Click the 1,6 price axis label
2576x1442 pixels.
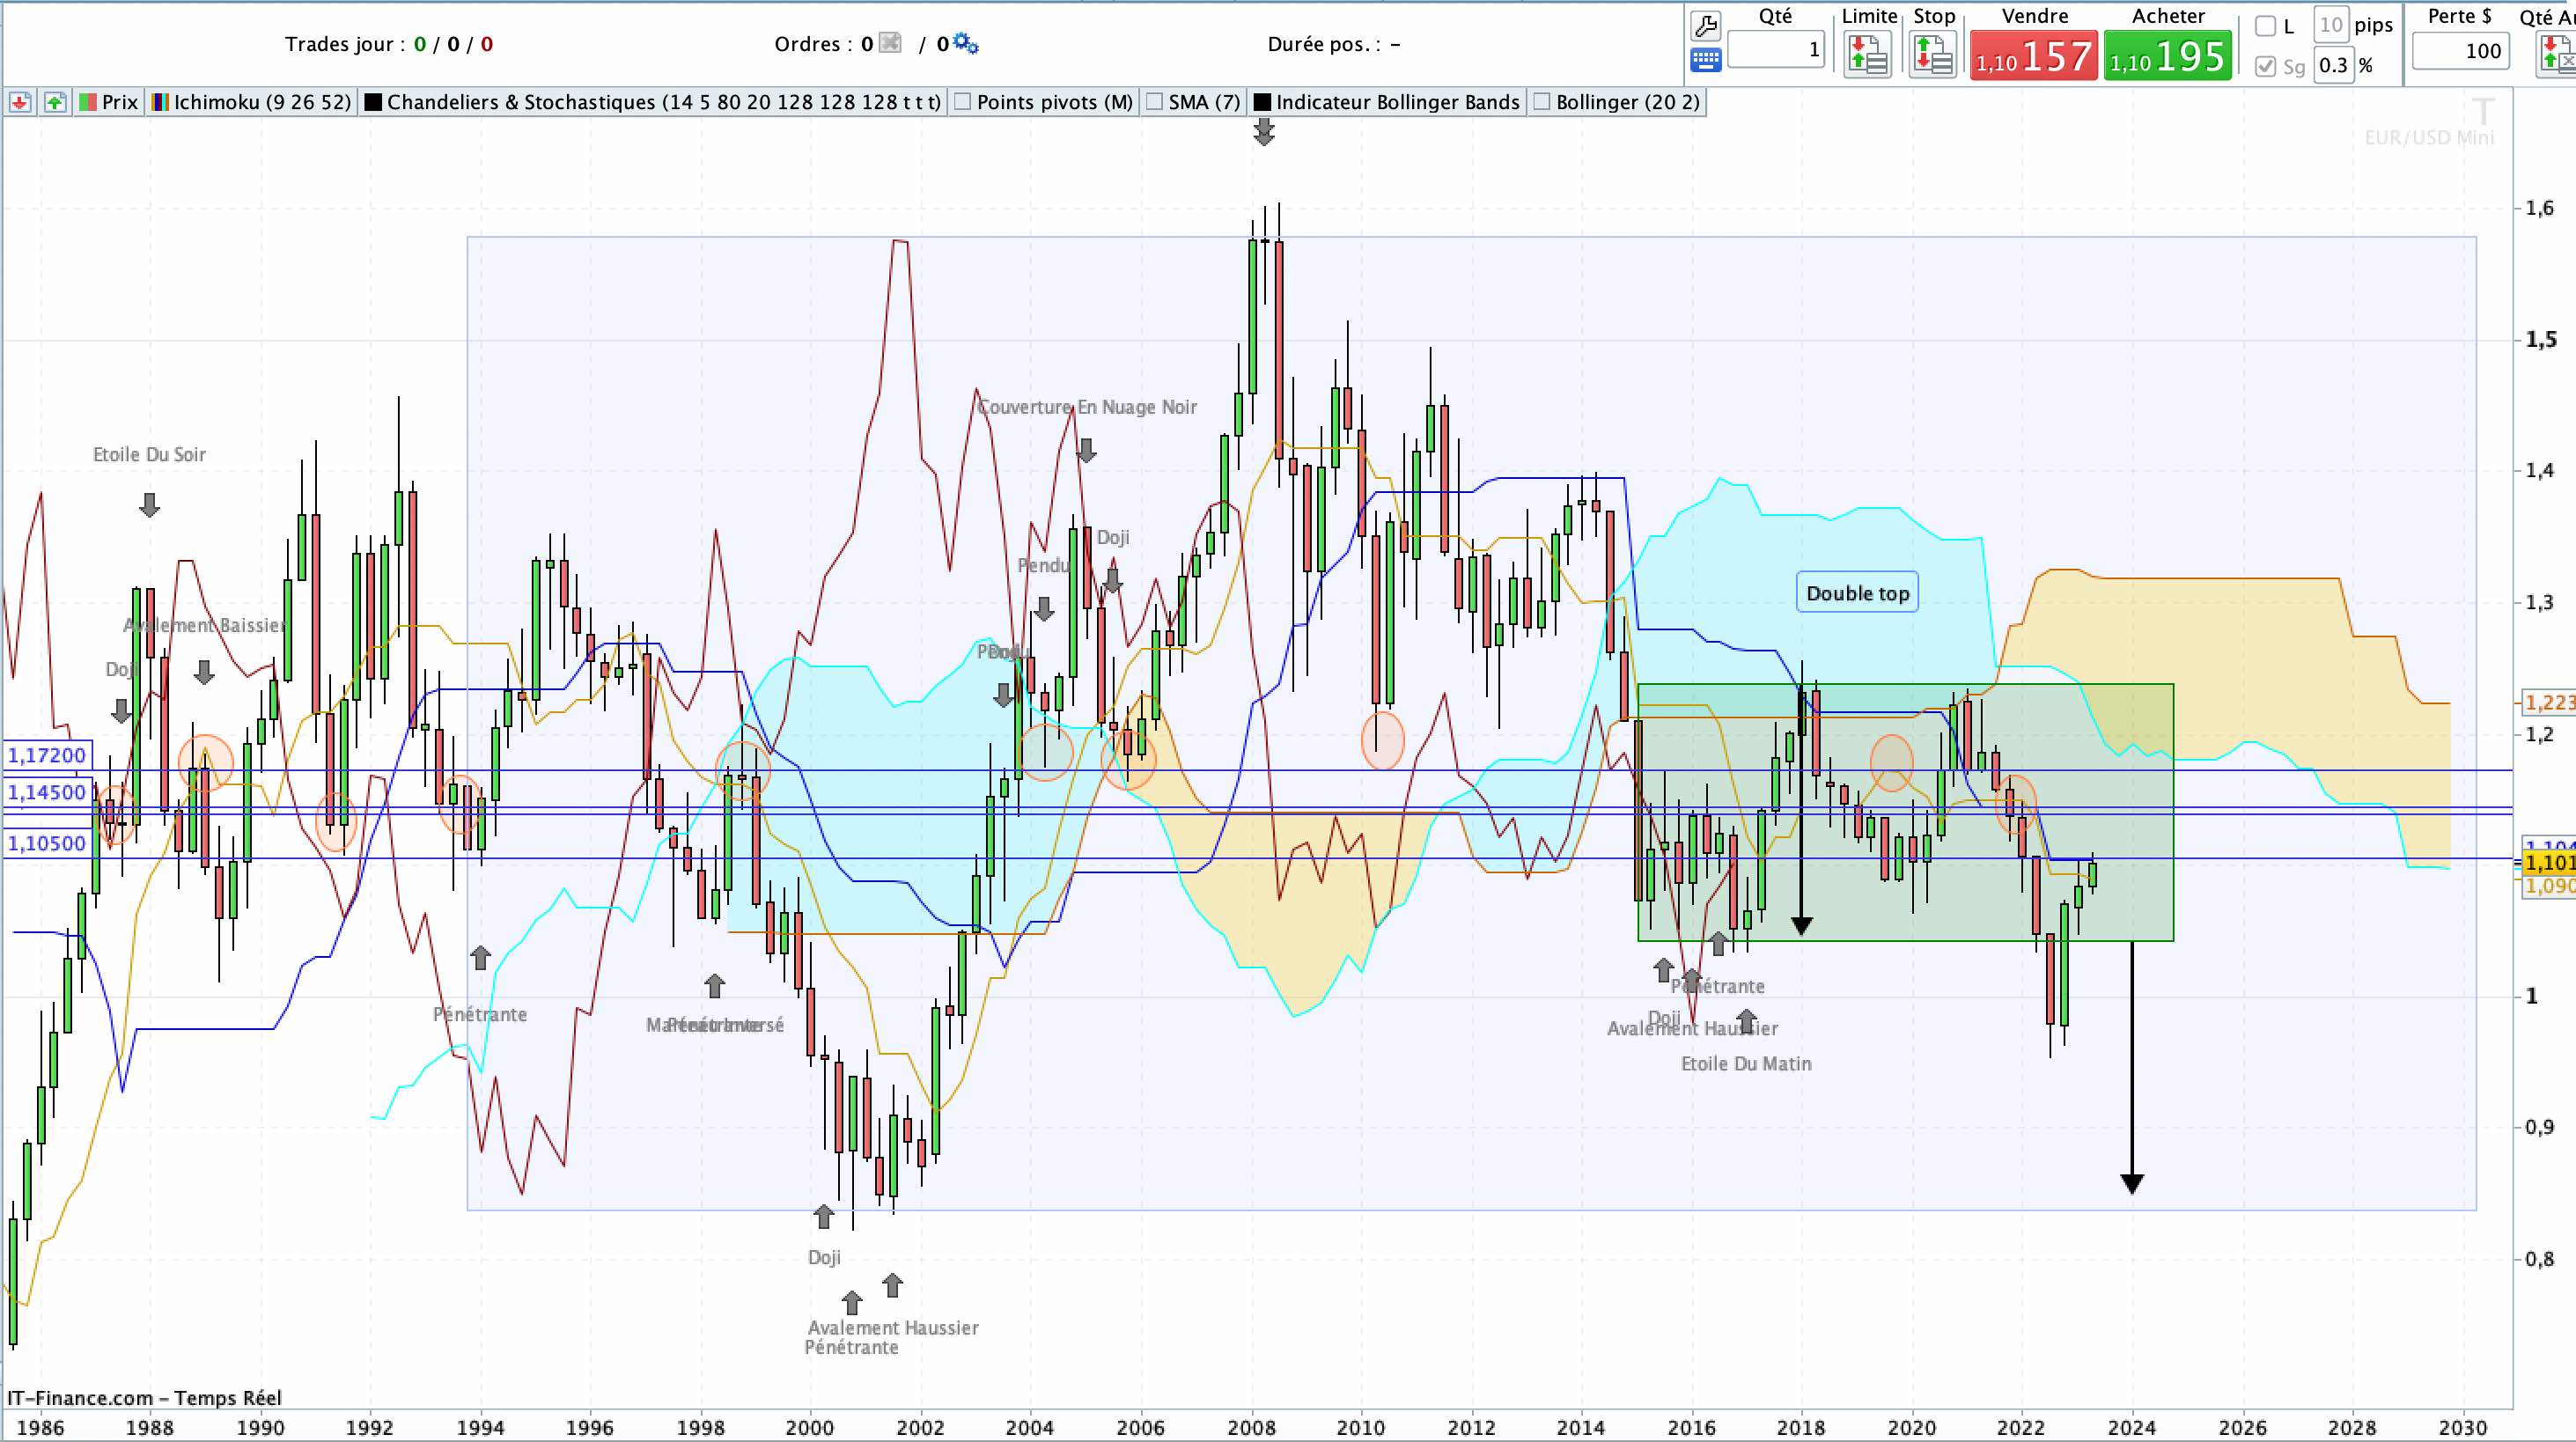click(x=2539, y=208)
